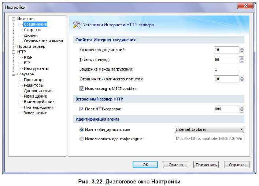
Task: Select the Интернет tree item label
Action: pyautogui.click(x=26, y=19)
